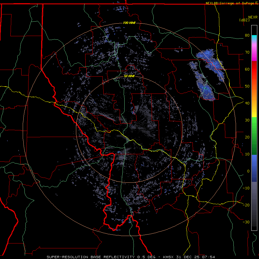Click the -30 value on the dBZ scale
The image size is (259, 259).
246,222
